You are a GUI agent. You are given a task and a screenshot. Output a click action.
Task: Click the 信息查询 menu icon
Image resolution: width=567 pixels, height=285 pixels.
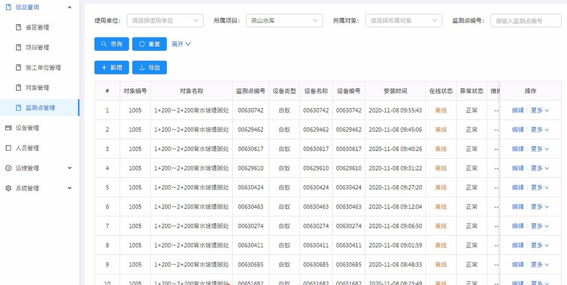(x=9, y=7)
